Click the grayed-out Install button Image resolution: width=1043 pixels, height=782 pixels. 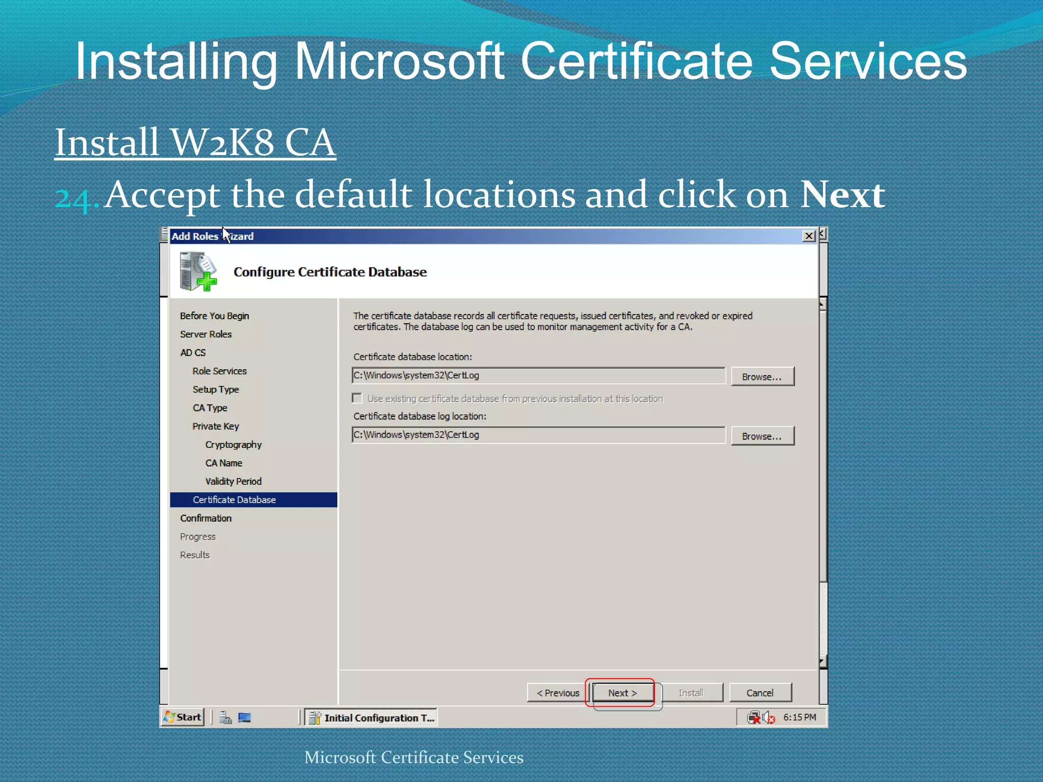[x=691, y=692]
